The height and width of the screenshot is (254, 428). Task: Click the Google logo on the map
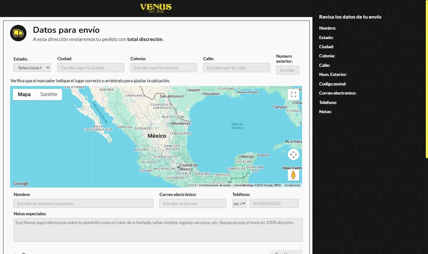[x=21, y=183]
